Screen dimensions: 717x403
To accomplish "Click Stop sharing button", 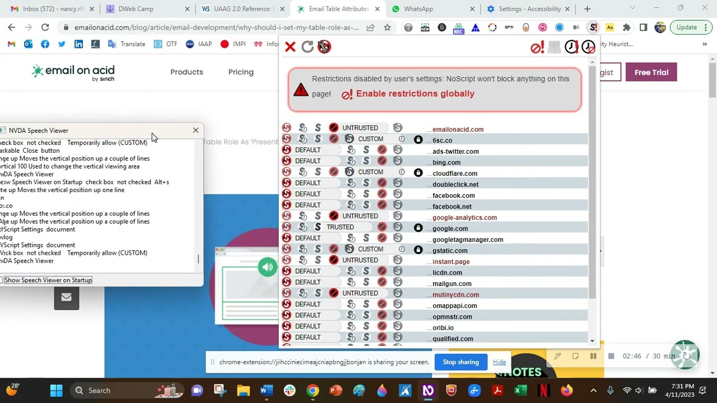I will [x=461, y=362].
